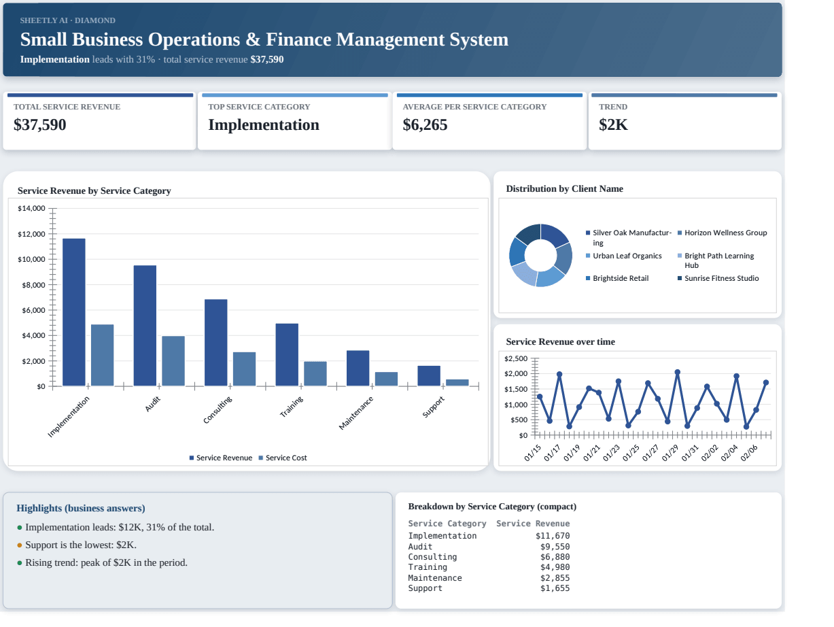Click the highlight 'Support is the lowest: $2K'

click(81, 545)
